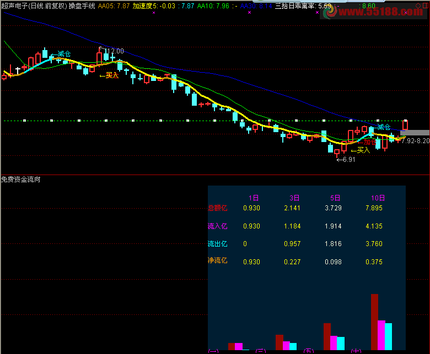
Task: Click the gray 7.92-8.20 price range box
Action: (415, 133)
